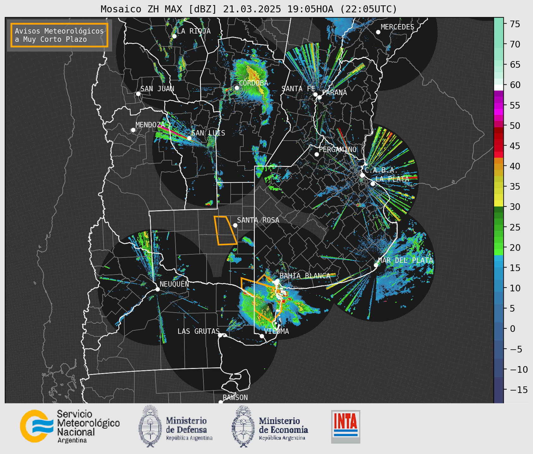Click the LA PLATA city marker dot
The width and height of the screenshot is (533, 454).
click(373, 184)
